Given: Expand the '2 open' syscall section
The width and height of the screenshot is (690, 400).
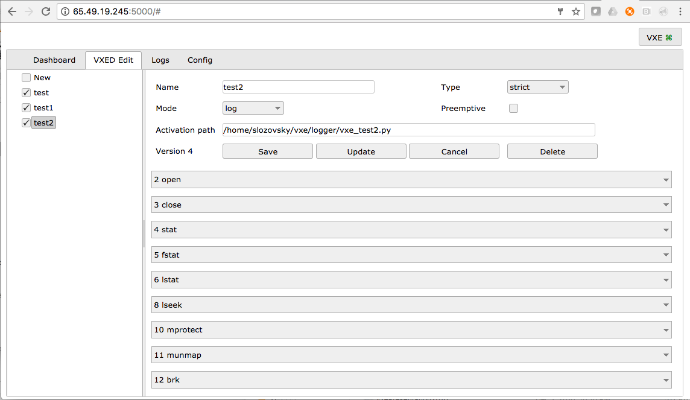Looking at the screenshot, I should 412,179.
